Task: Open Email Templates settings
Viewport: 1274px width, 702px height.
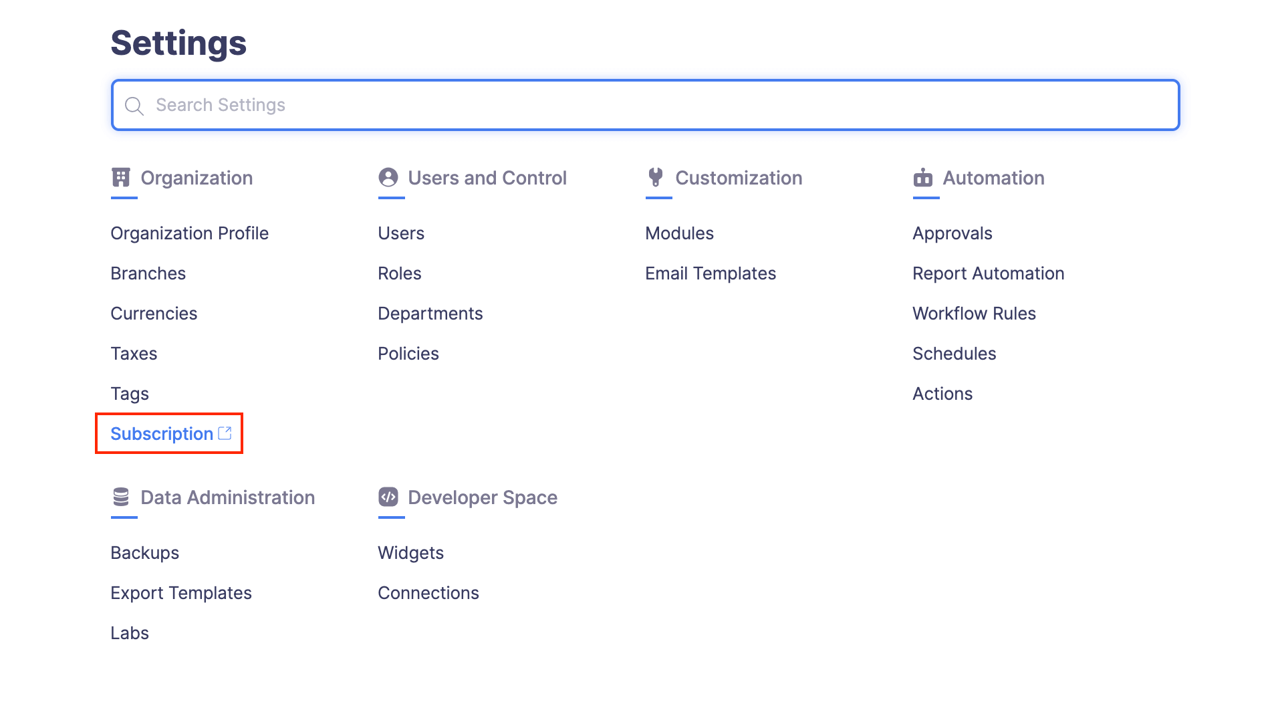Action: coord(710,273)
